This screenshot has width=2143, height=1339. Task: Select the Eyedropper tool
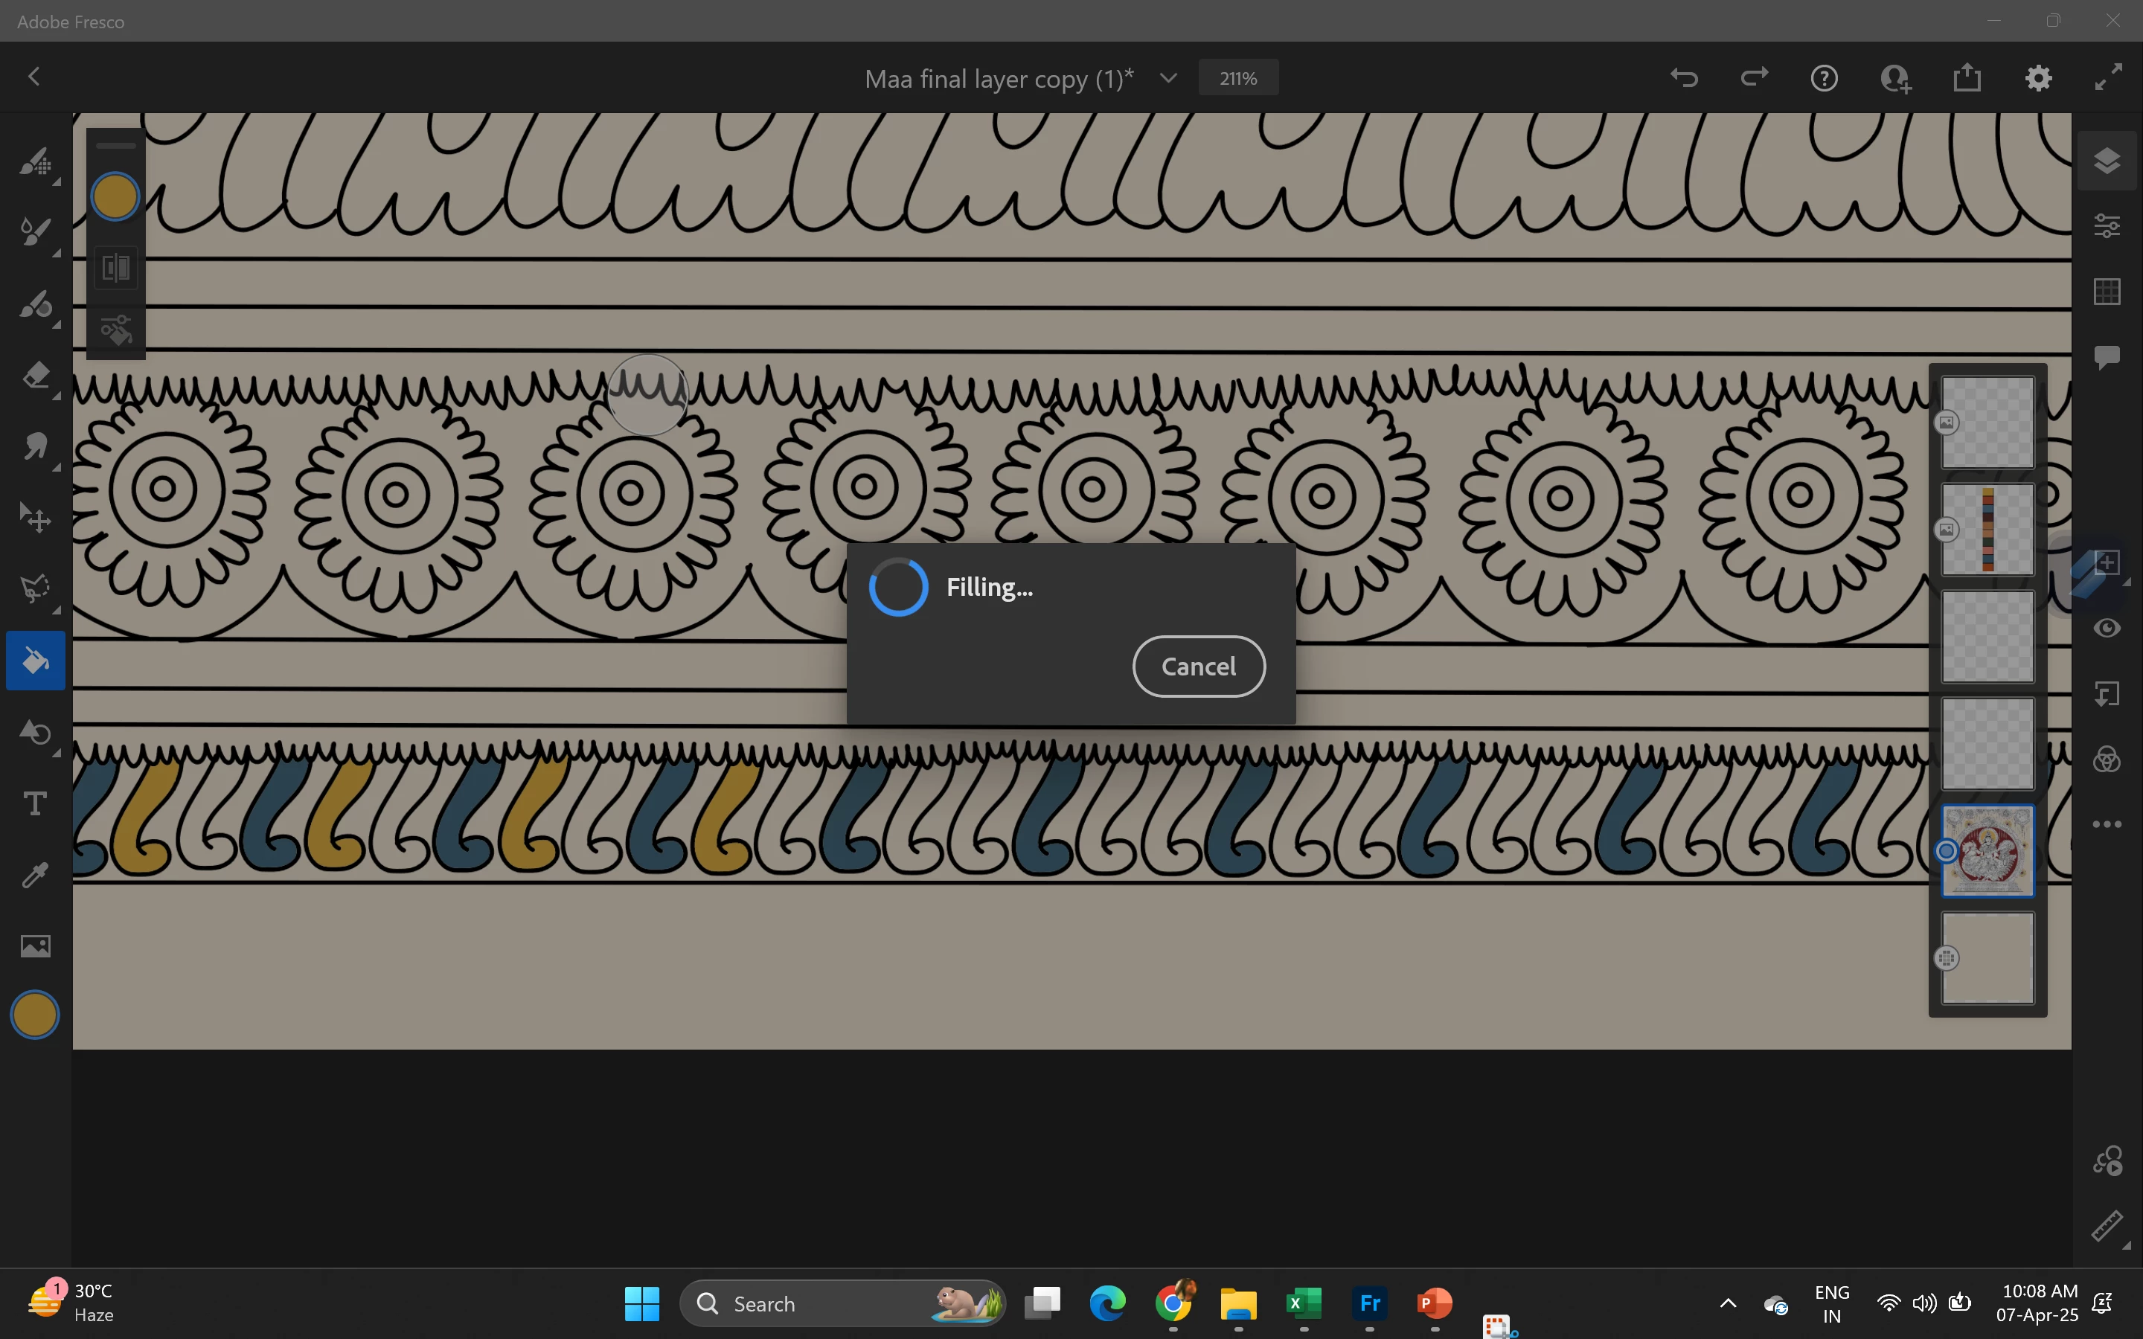coord(36,875)
